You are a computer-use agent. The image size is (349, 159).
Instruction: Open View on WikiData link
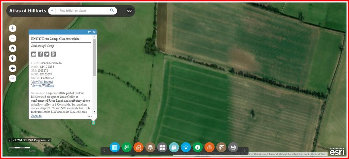(x=43, y=86)
